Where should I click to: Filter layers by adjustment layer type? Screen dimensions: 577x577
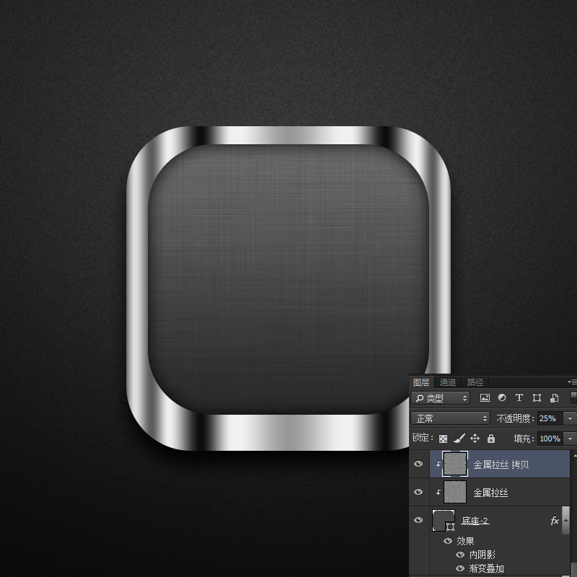(x=502, y=398)
